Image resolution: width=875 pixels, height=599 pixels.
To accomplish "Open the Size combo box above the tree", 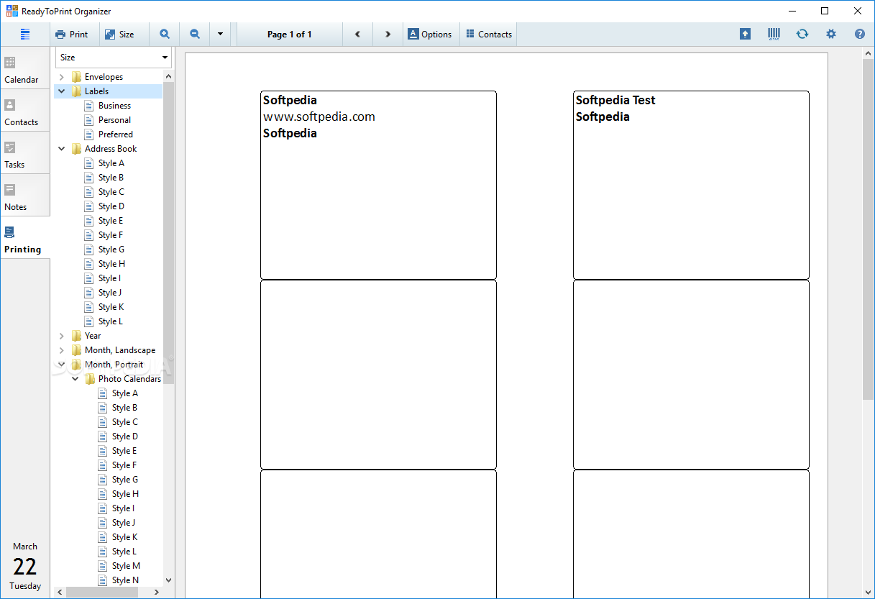I will click(x=114, y=58).
